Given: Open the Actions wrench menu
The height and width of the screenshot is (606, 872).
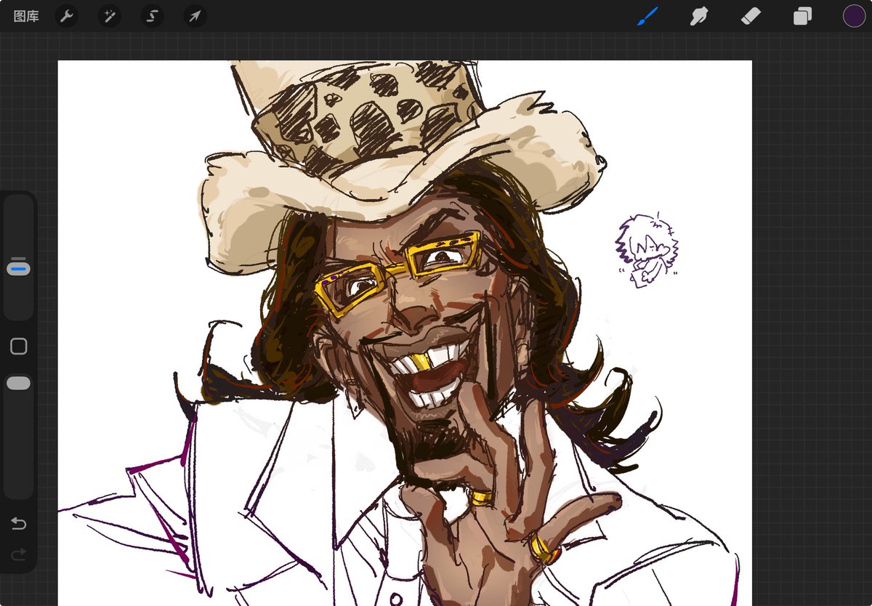Looking at the screenshot, I should coord(67,16).
